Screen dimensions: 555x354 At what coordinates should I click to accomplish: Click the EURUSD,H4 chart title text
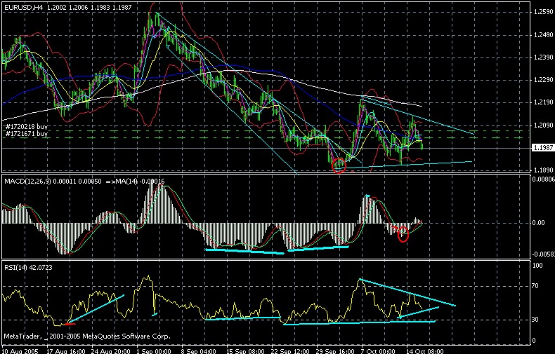tap(23, 6)
